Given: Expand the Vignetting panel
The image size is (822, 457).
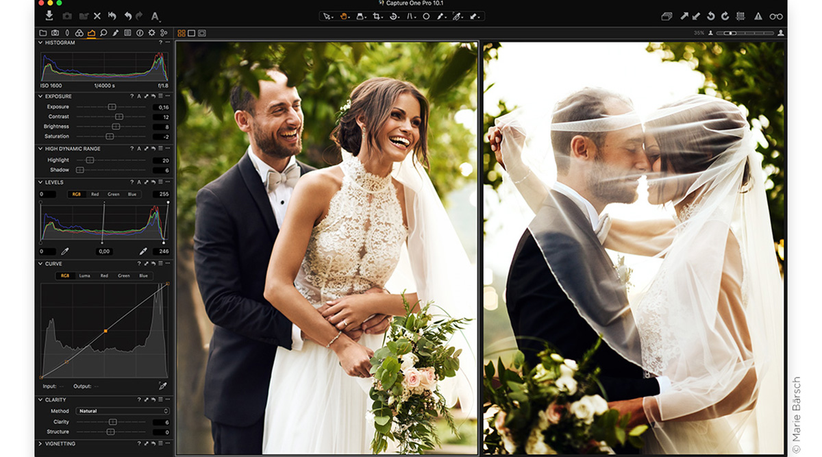Looking at the screenshot, I should (40, 444).
